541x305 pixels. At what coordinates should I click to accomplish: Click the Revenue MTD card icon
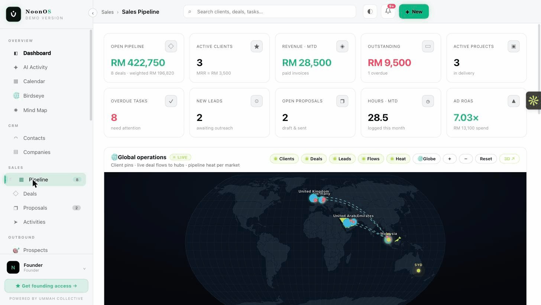(x=342, y=46)
